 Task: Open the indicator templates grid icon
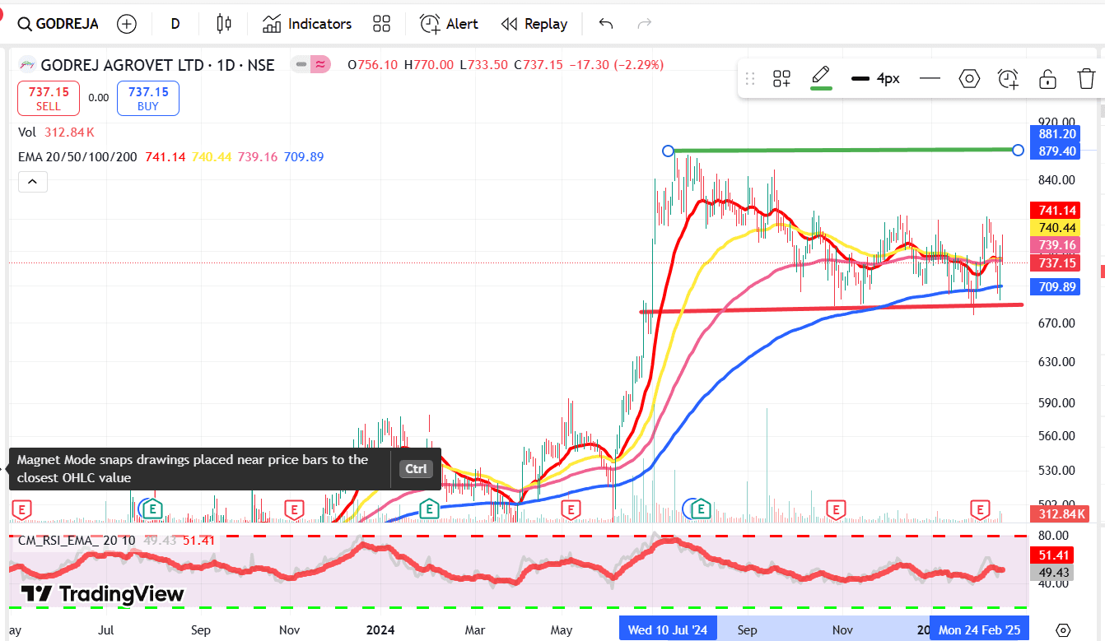click(381, 24)
